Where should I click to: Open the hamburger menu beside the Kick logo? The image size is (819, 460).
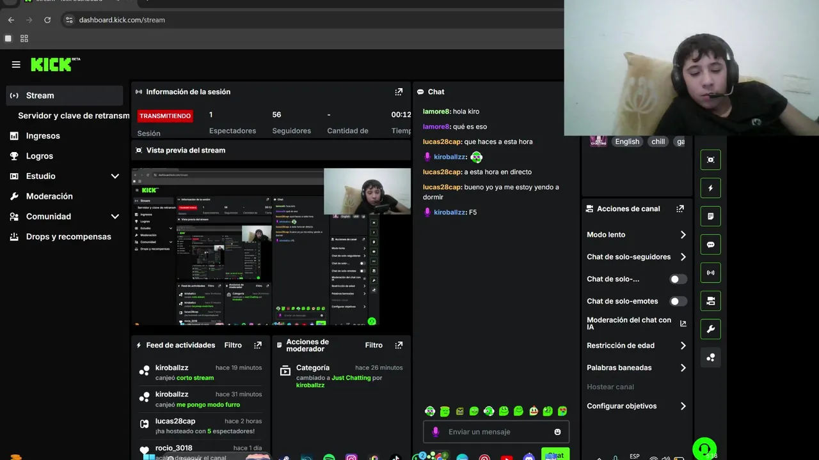16,65
